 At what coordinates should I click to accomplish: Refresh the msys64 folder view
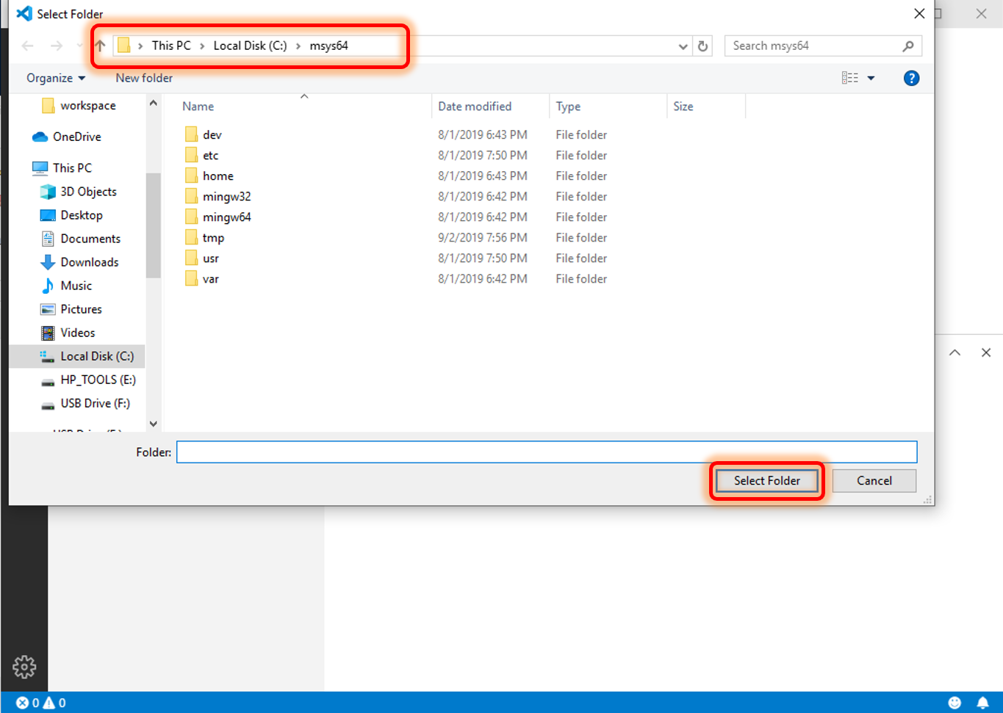click(702, 46)
